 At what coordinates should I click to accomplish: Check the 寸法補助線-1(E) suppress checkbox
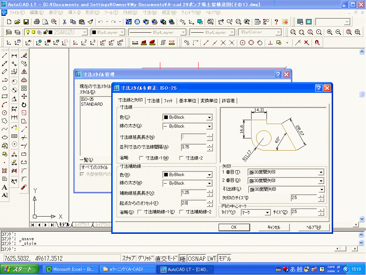(x=140, y=212)
